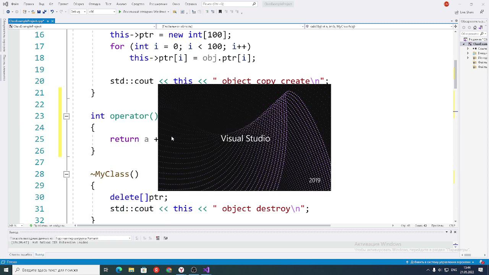The height and width of the screenshot is (275, 489).
Task: Click the Live Share button
Action: 465,12
